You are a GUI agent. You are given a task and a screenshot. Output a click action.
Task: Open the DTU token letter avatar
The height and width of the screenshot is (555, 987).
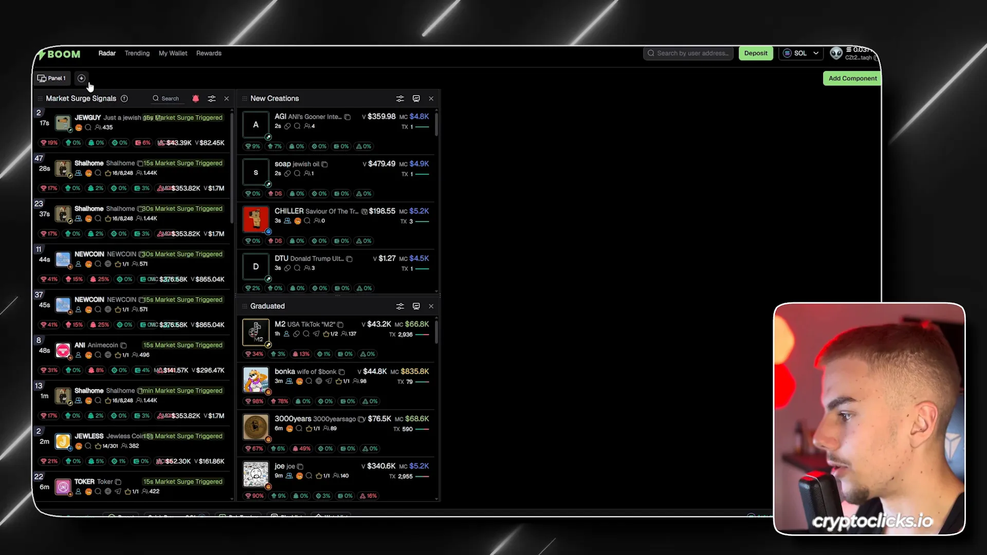tap(255, 267)
